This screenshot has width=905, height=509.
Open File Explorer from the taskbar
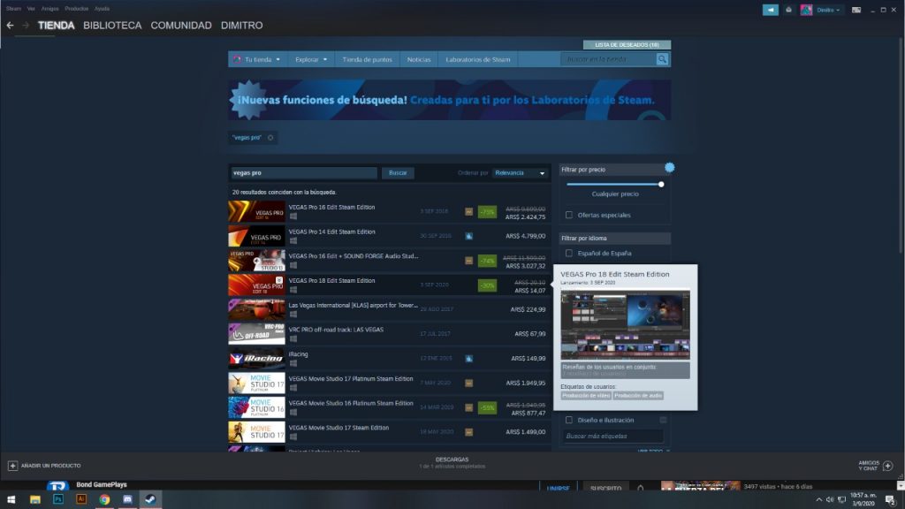35,499
